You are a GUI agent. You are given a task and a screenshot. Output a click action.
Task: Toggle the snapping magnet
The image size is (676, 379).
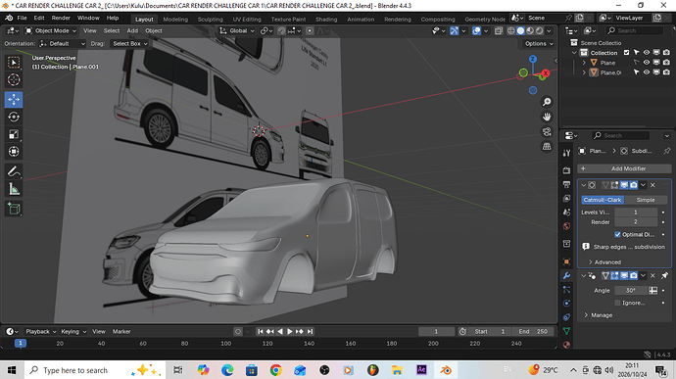coord(281,31)
